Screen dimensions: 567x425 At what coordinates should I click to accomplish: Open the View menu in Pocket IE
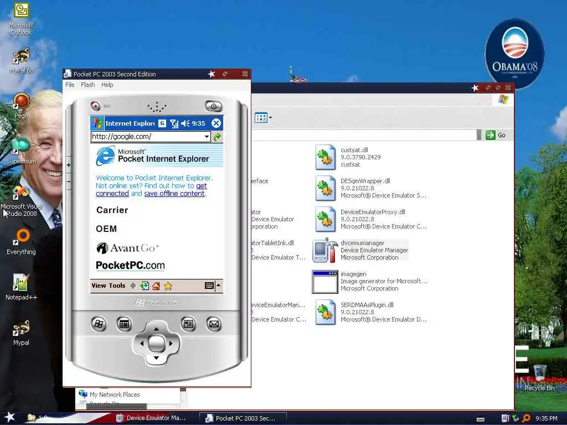click(x=99, y=286)
